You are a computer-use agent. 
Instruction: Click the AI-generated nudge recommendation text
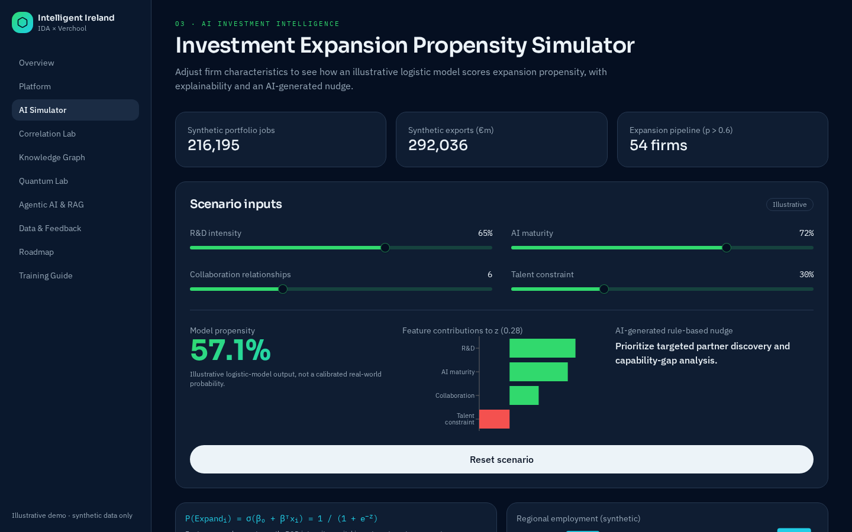702,353
